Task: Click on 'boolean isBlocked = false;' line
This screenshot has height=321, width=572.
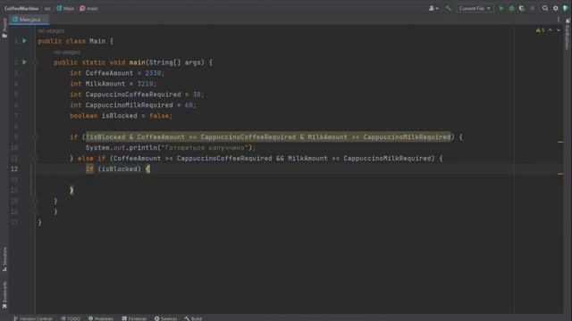Action: 121,116
